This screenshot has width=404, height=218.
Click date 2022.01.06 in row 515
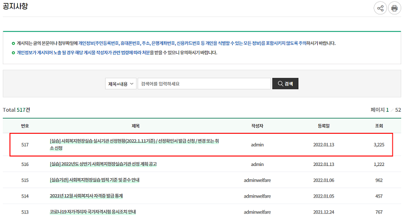click(x=324, y=180)
